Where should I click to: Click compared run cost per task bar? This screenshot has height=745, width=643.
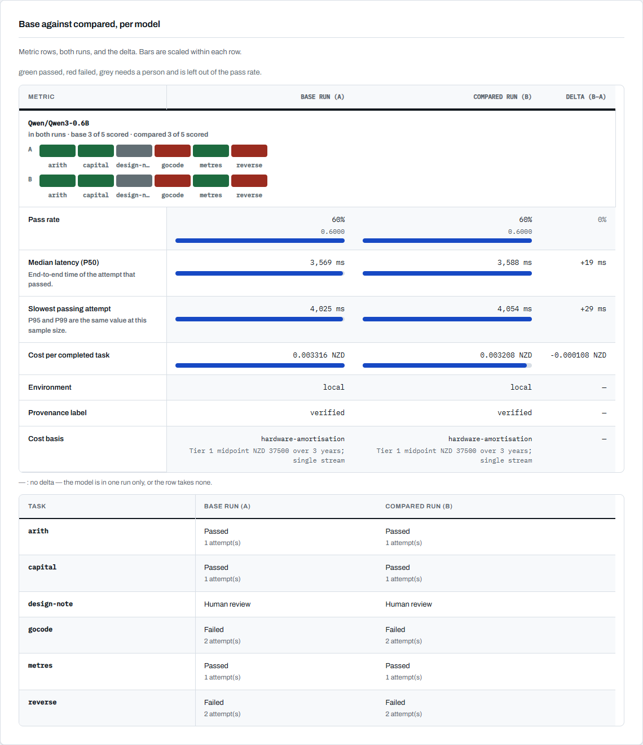coord(447,365)
